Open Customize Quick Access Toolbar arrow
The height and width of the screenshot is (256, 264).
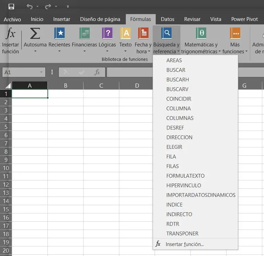[68, 7]
